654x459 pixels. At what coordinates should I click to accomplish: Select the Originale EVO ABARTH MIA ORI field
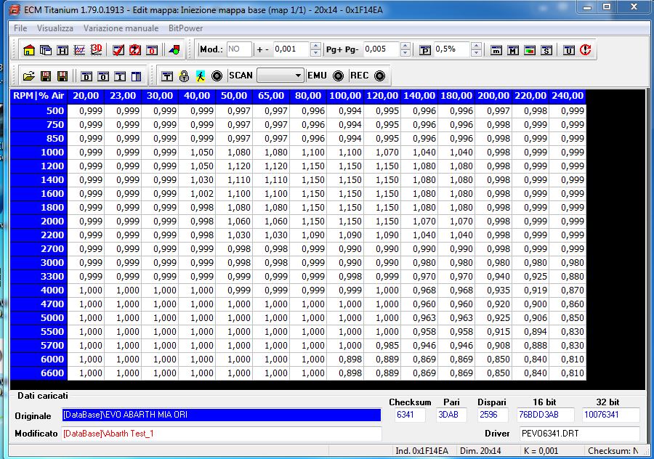pyautogui.click(x=222, y=415)
